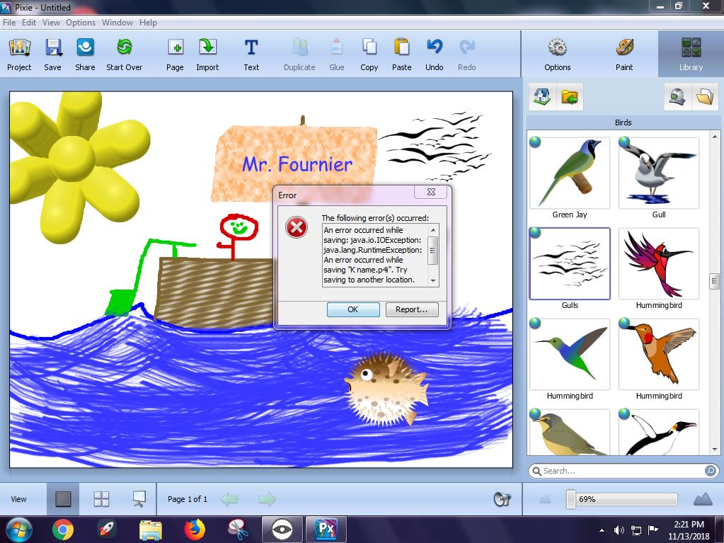724x543 pixels.
Task: Click the small mountain zoom-out icon
Action: point(546,500)
